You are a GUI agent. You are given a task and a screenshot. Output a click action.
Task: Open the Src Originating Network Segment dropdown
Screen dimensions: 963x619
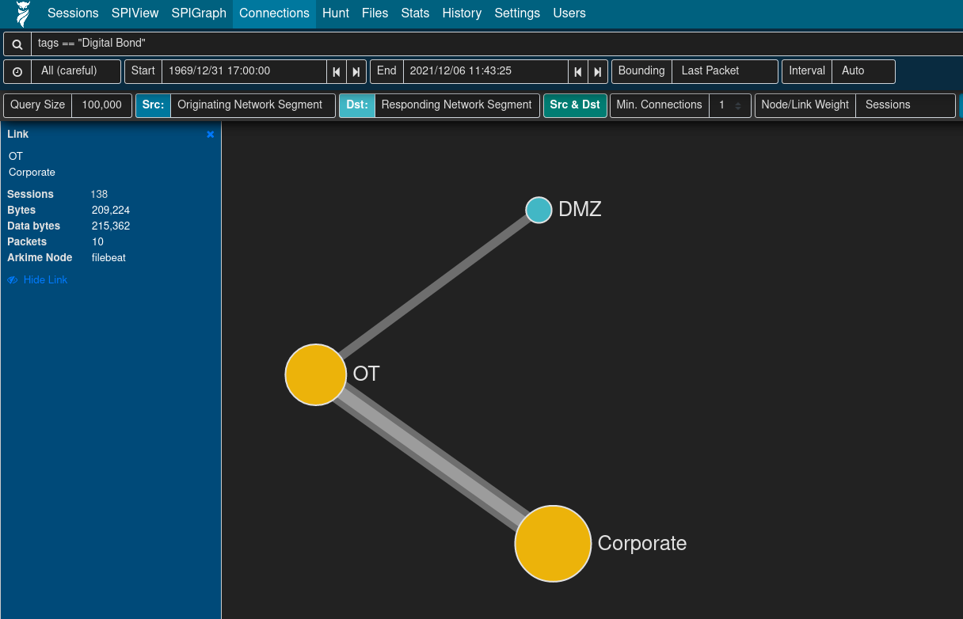(x=252, y=105)
